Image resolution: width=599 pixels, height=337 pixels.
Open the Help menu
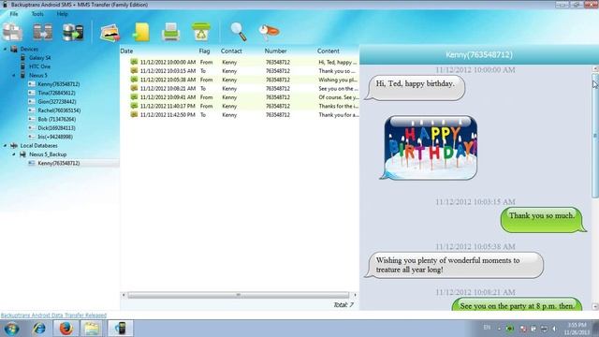click(62, 14)
